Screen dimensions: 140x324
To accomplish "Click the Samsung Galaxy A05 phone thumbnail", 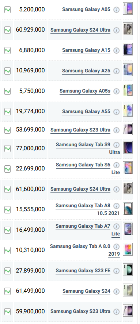I will 128,8.
